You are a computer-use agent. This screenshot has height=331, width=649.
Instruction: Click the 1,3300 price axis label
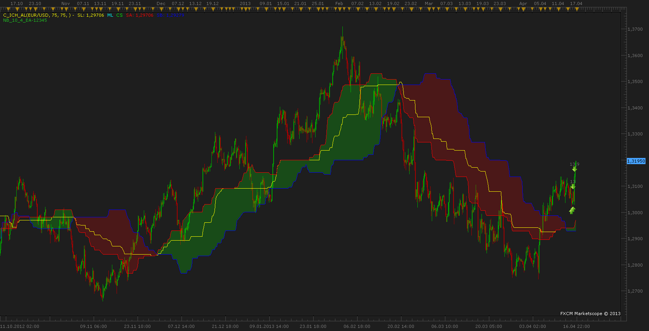pyautogui.click(x=635, y=134)
